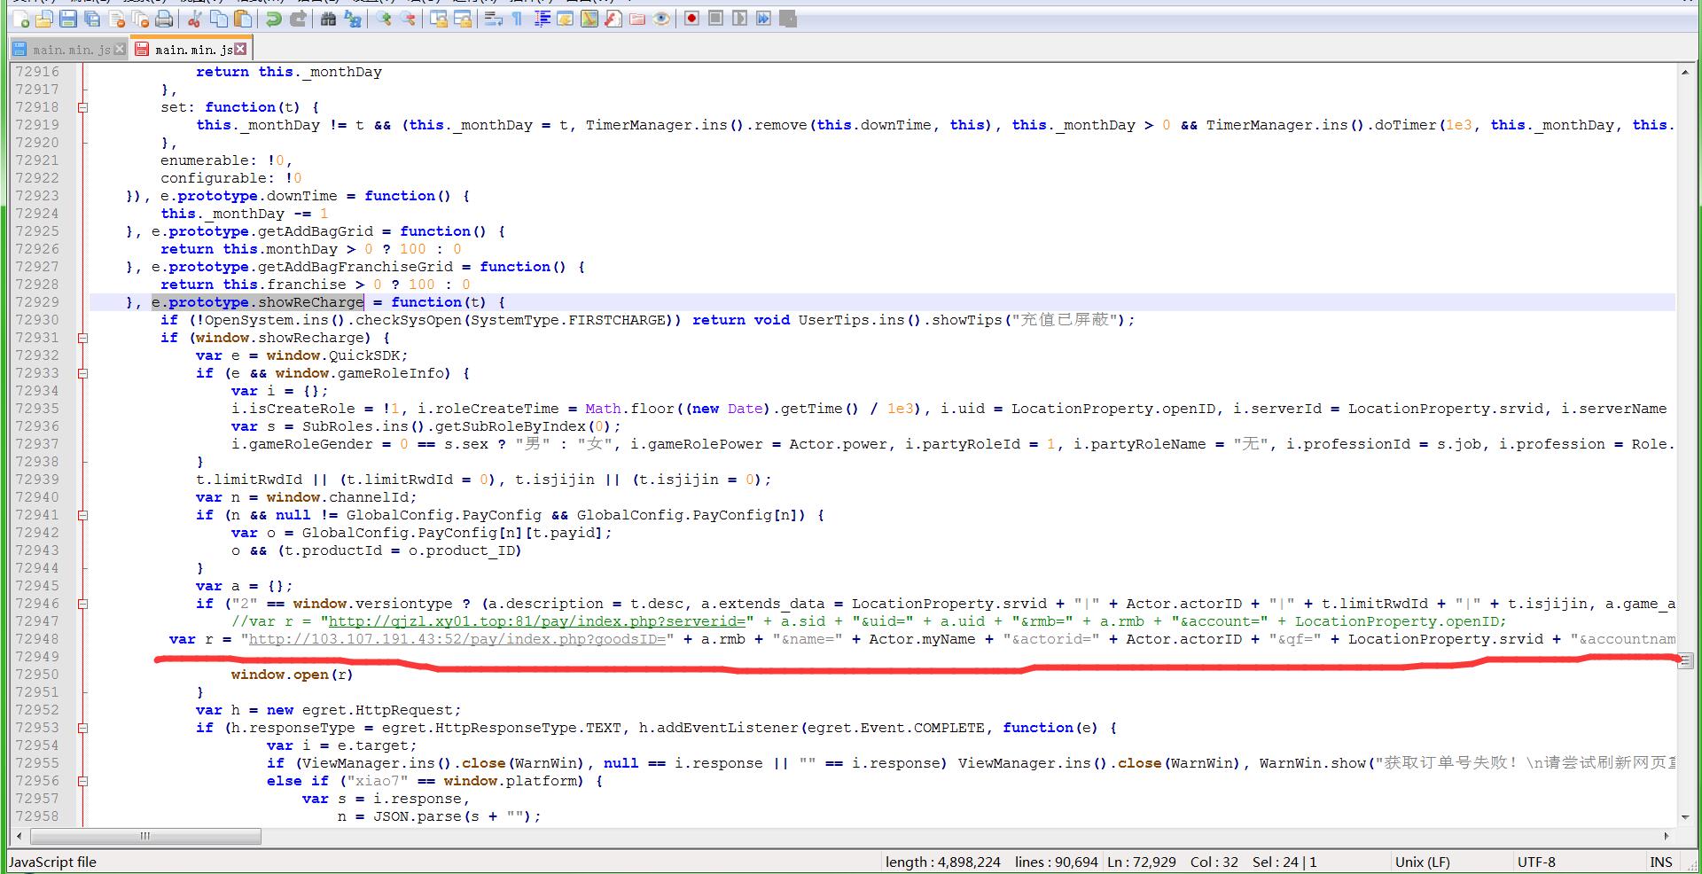This screenshot has height=874, width=1702.
Task: Click the Zoom In magnifier icon
Action: click(384, 19)
